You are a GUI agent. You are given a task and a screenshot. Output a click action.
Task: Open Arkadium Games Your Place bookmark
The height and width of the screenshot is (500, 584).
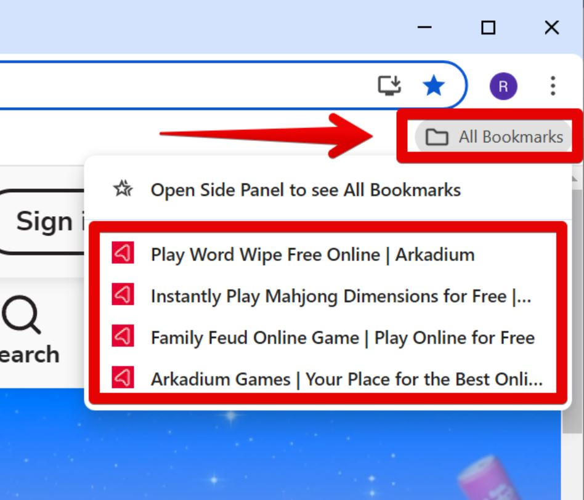(328, 379)
